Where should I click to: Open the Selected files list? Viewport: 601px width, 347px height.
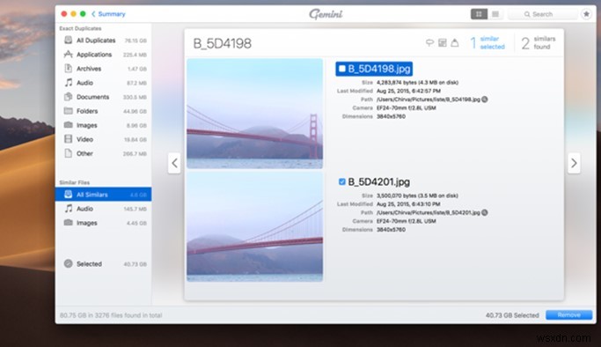(x=104, y=264)
